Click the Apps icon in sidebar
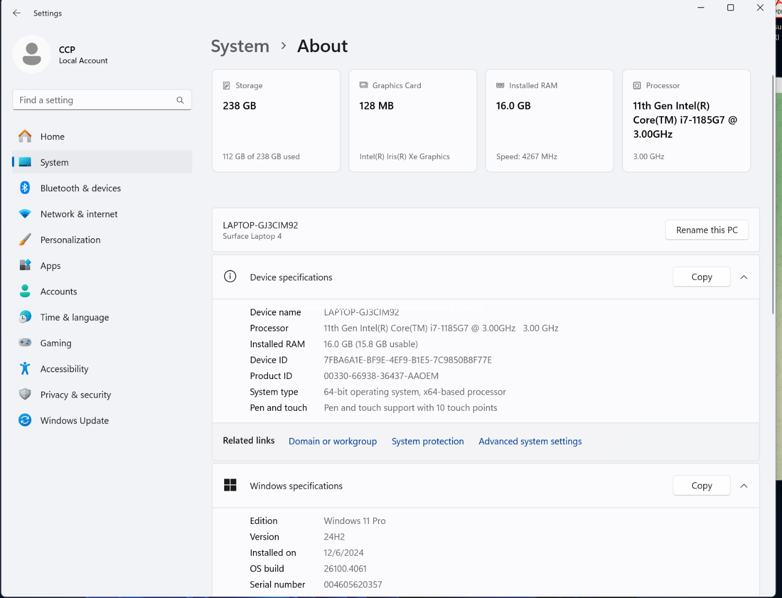 click(25, 265)
